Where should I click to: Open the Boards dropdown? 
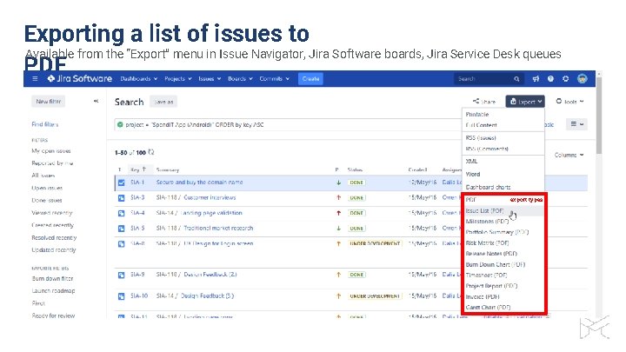tap(240, 78)
